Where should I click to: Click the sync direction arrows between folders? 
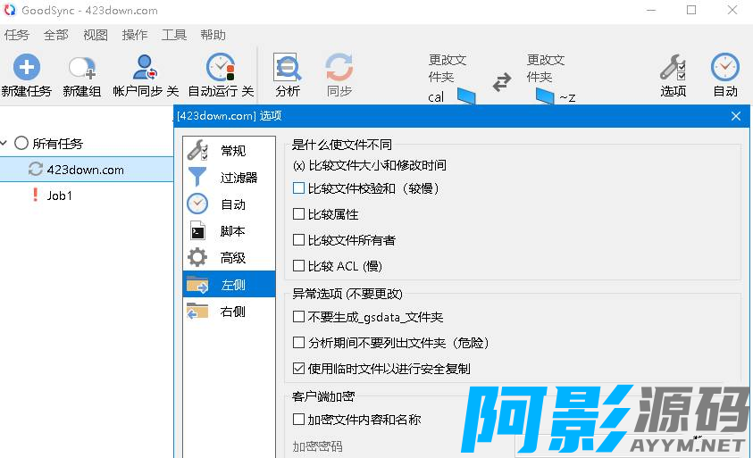pos(502,82)
